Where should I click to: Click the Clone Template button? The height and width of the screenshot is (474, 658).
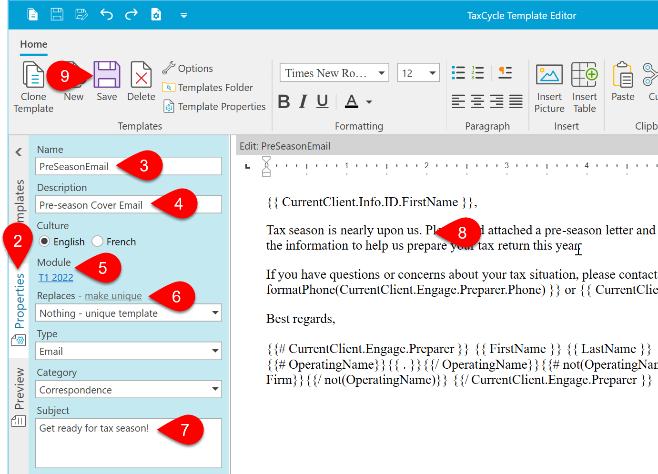(x=33, y=87)
